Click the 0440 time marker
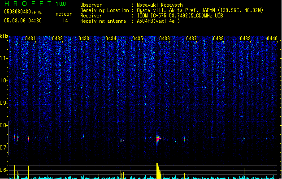This screenshot has height=179, width=282. coord(272,38)
